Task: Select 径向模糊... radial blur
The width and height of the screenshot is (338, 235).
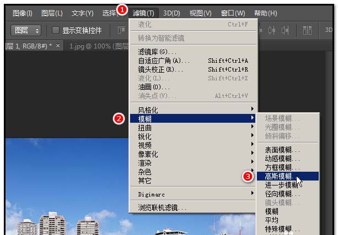Action: click(x=288, y=194)
